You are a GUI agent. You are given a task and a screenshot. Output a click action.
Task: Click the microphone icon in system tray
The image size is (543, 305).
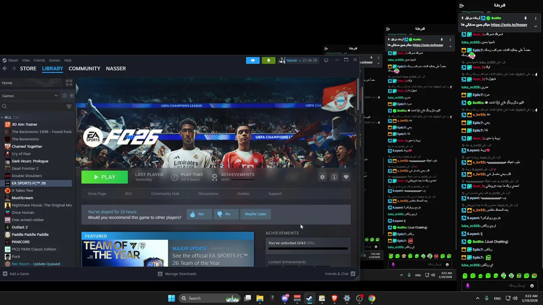click(x=487, y=298)
